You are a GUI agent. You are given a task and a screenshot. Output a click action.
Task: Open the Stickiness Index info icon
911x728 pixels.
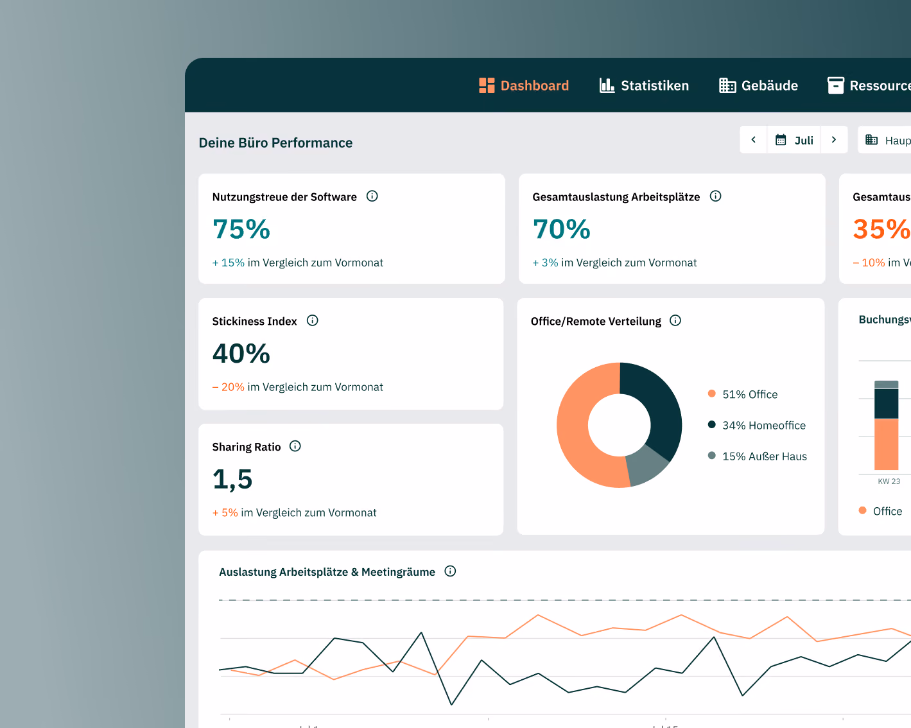(313, 320)
